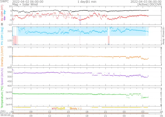Click the orange 'suspect' legend label
Image resolution: width=165 pixels, height=117 pixels.
pyautogui.click(x=61, y=109)
